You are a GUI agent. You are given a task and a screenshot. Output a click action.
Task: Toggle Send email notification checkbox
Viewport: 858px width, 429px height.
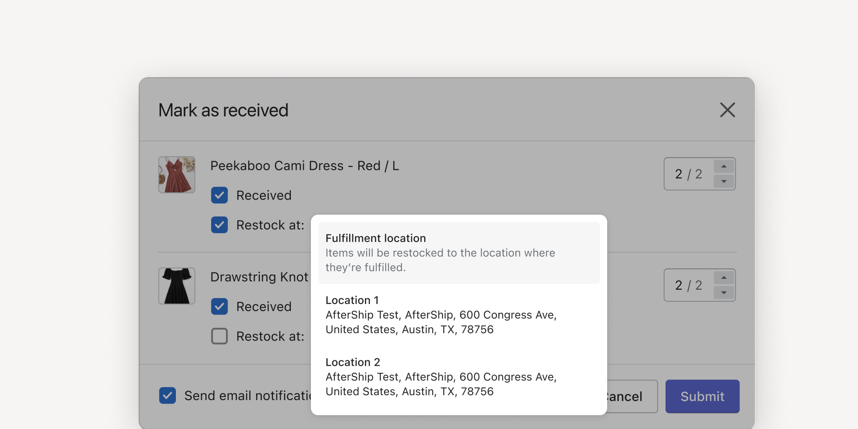(167, 395)
